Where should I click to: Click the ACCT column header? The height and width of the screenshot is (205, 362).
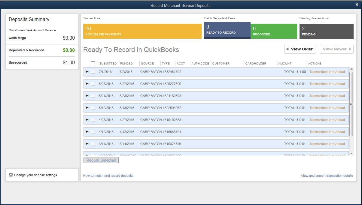click(181, 64)
